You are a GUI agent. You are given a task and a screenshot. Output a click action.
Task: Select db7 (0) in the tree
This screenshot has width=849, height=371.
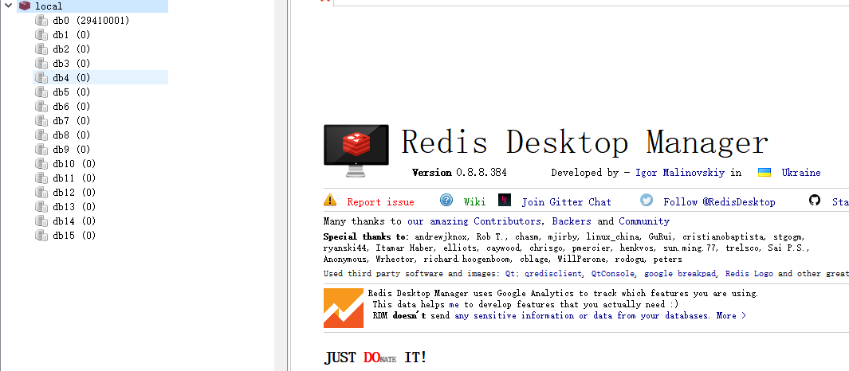point(72,120)
